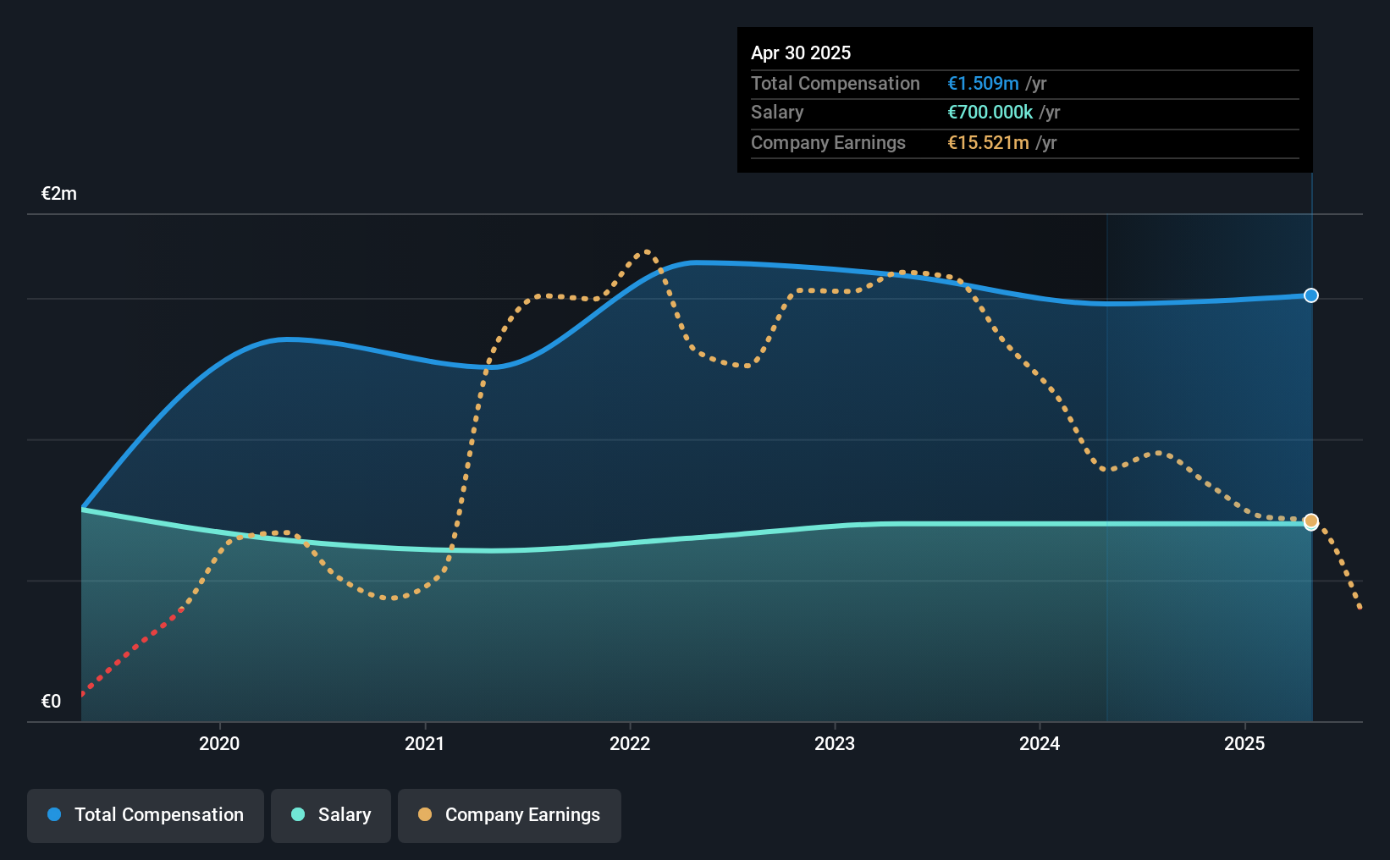
Task: Click the 2023 x-axis label
Action: coord(835,743)
